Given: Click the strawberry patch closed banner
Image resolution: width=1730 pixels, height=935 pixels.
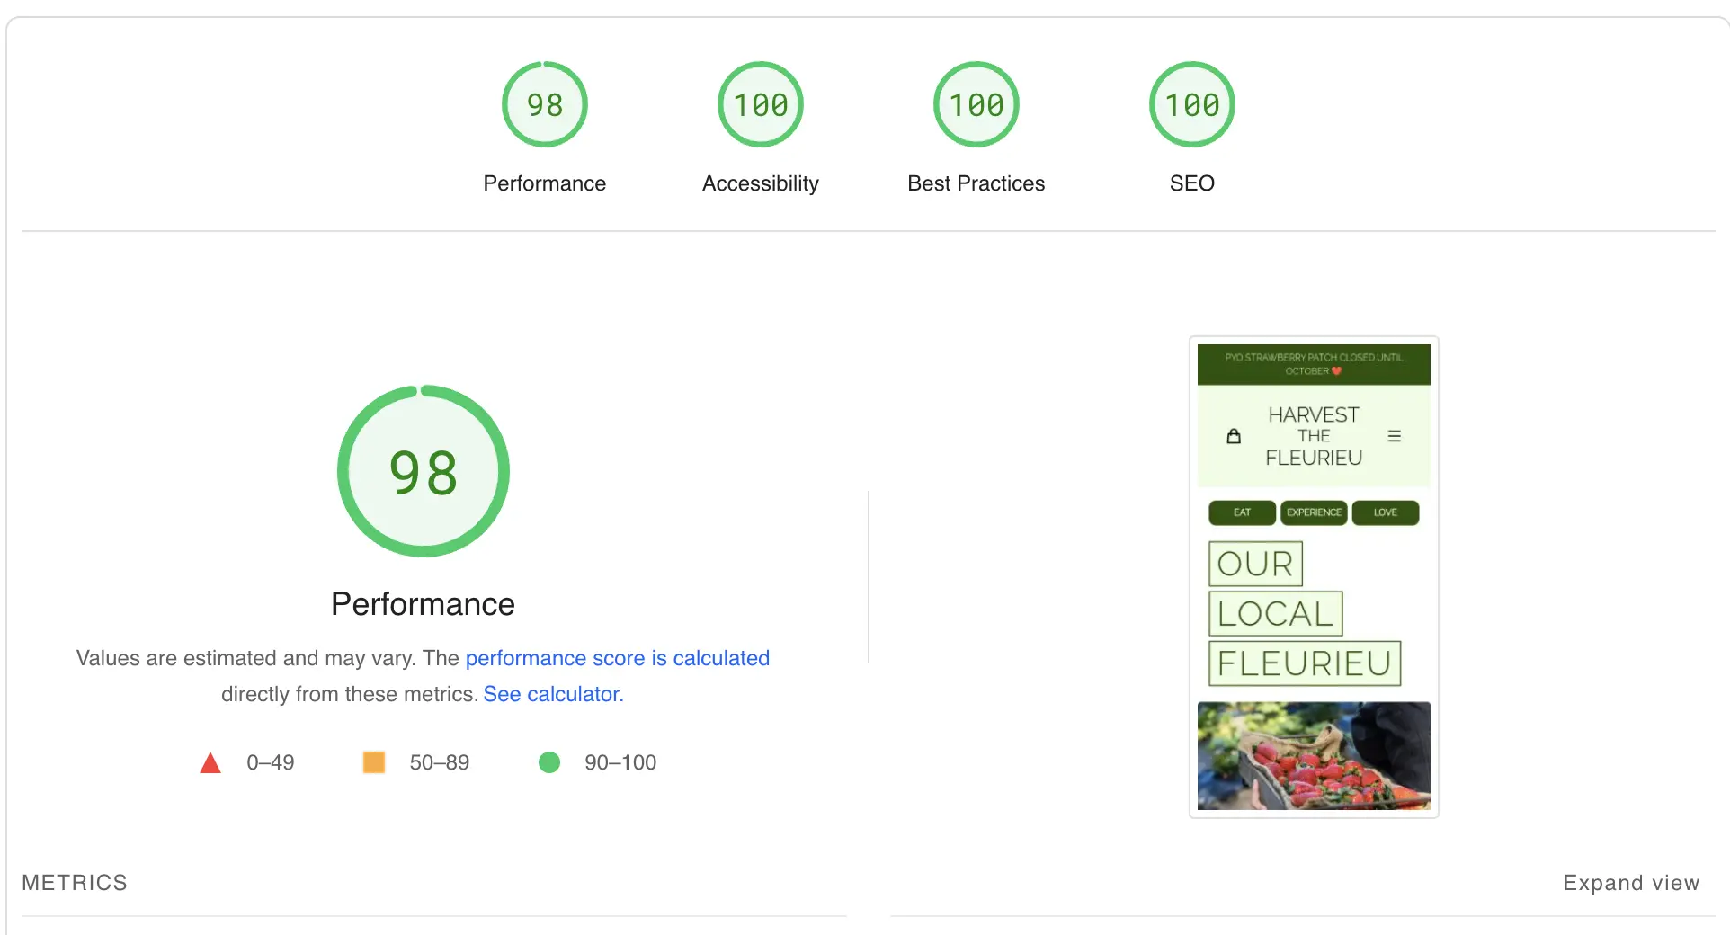Looking at the screenshot, I should (1314, 364).
